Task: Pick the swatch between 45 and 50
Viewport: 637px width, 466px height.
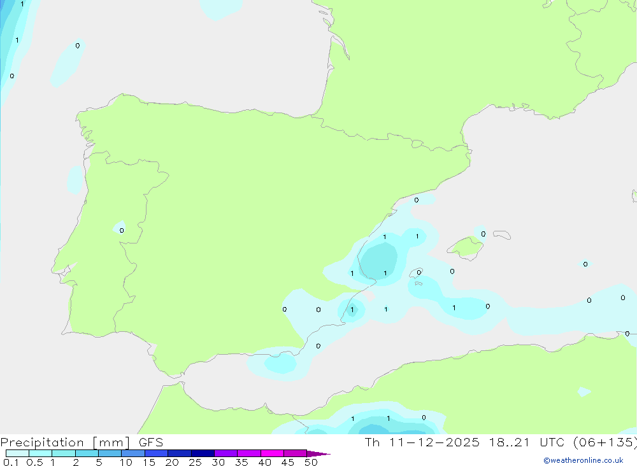Action: pos(295,453)
